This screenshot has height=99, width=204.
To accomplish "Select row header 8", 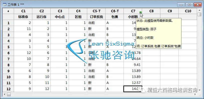I will [x=8, y=65].
